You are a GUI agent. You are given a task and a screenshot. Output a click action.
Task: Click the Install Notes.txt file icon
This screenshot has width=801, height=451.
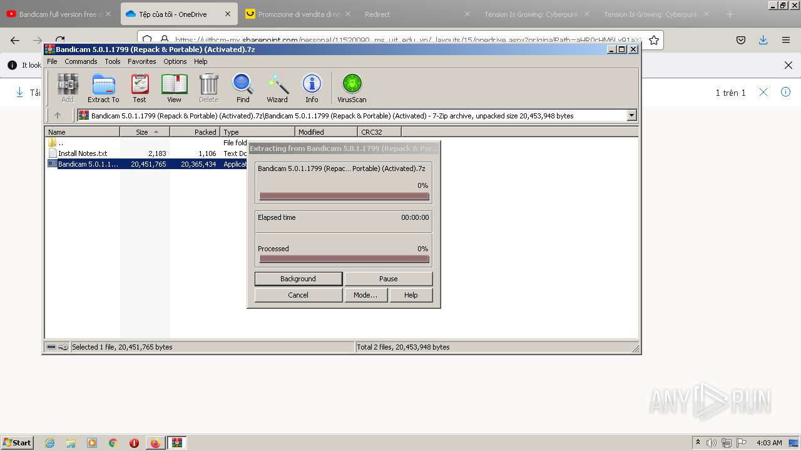(53, 153)
